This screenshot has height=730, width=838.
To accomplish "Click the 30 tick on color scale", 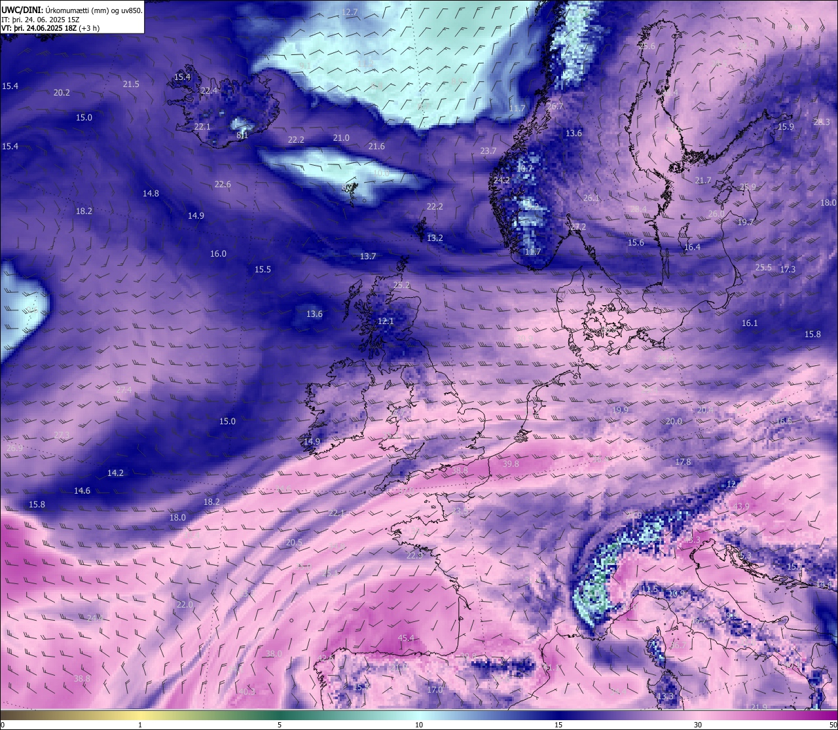I will coord(698,725).
